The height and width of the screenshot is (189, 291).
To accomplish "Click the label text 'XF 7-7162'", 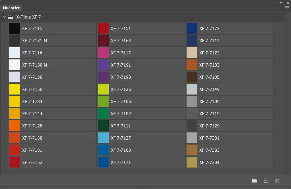I will (x=32, y=163).
